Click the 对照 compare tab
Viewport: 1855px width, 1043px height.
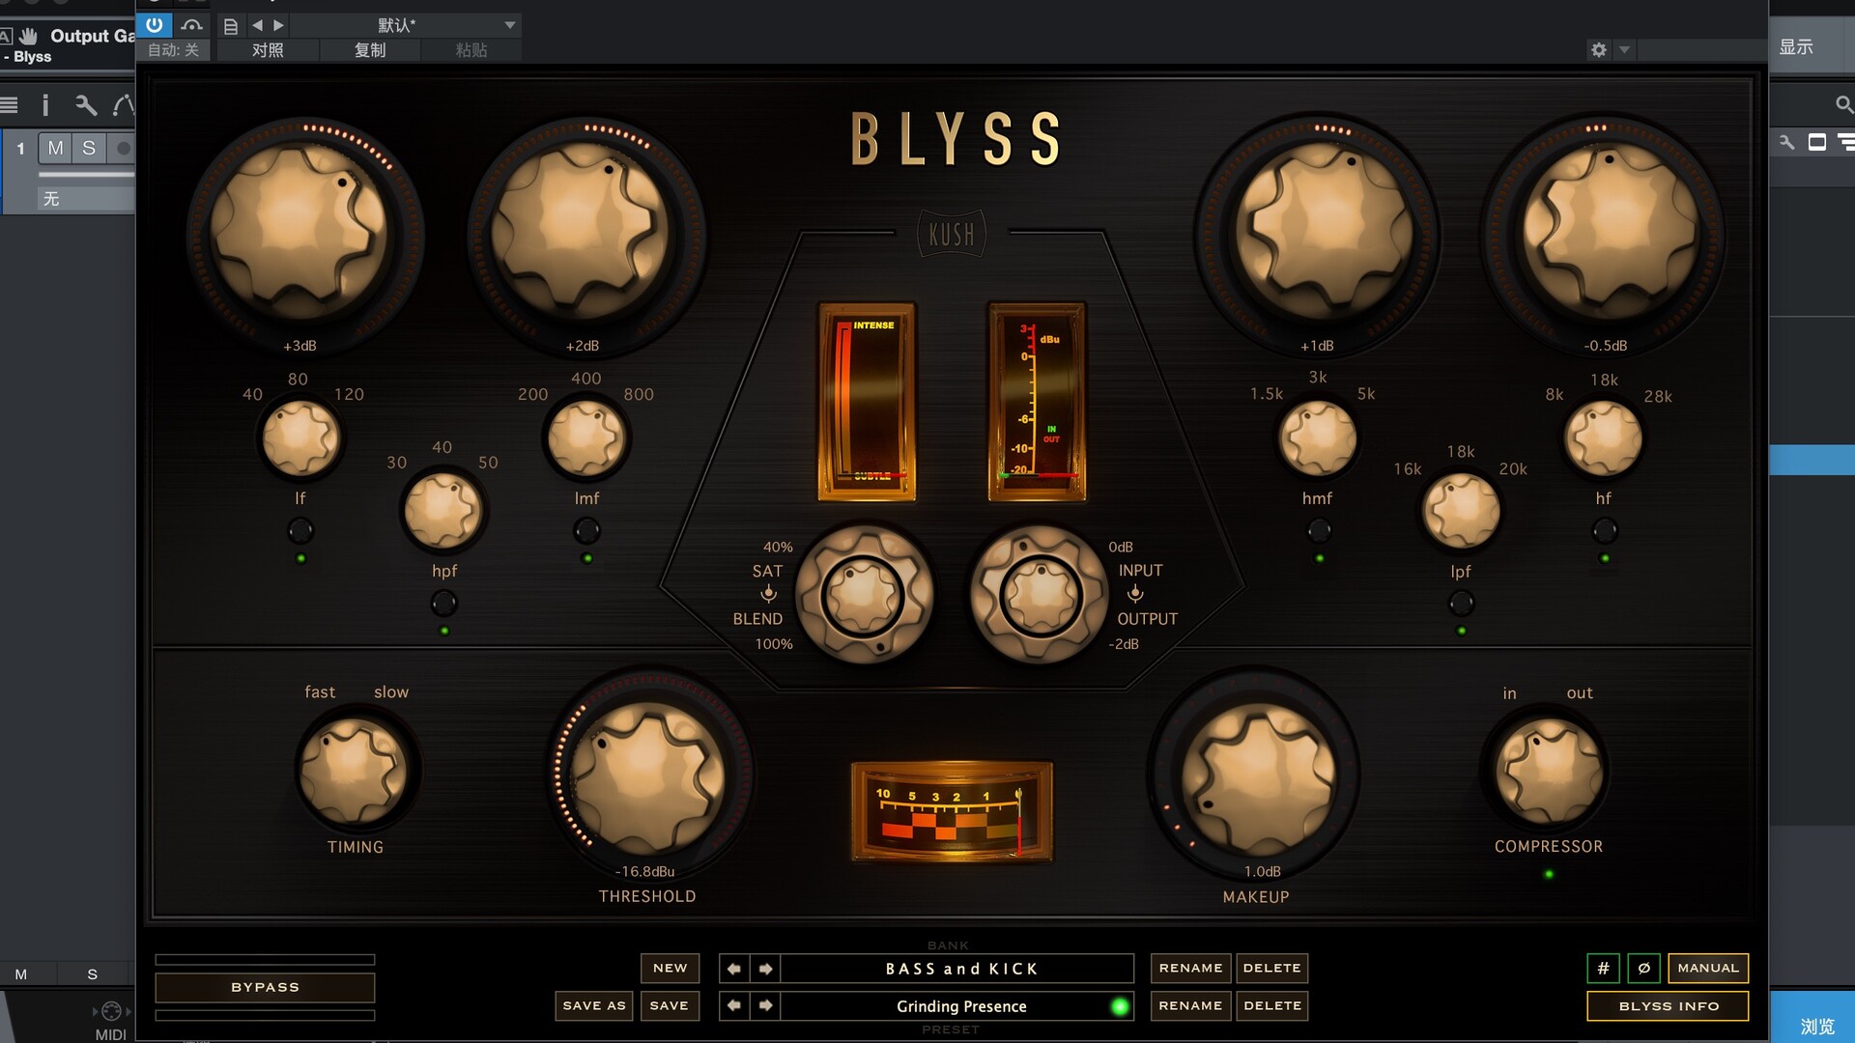pos(268,50)
